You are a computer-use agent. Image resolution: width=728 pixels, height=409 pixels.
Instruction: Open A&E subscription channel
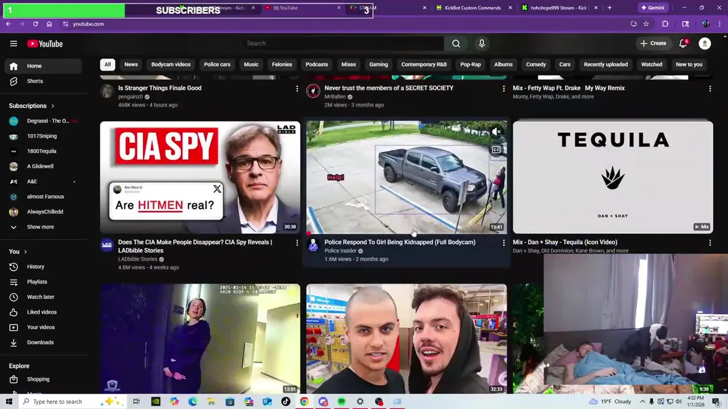click(43, 182)
